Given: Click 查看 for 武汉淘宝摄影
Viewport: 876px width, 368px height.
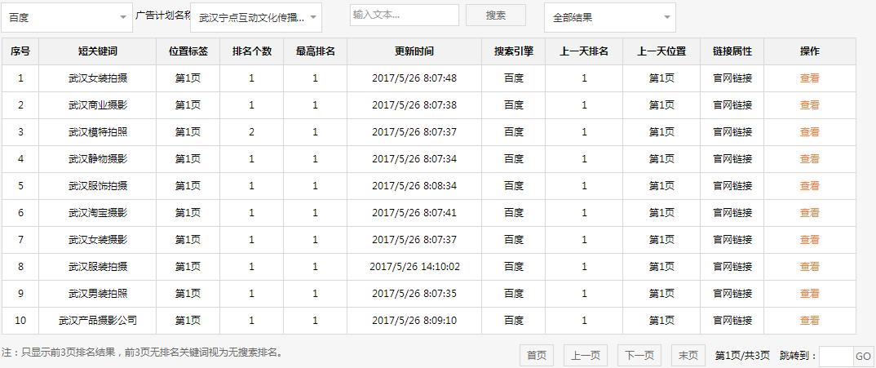Looking at the screenshot, I should click(809, 212).
